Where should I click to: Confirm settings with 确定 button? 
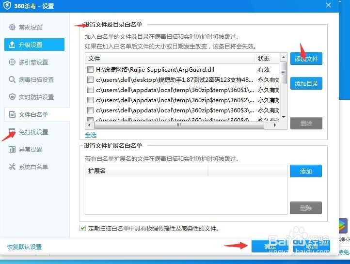point(270,246)
